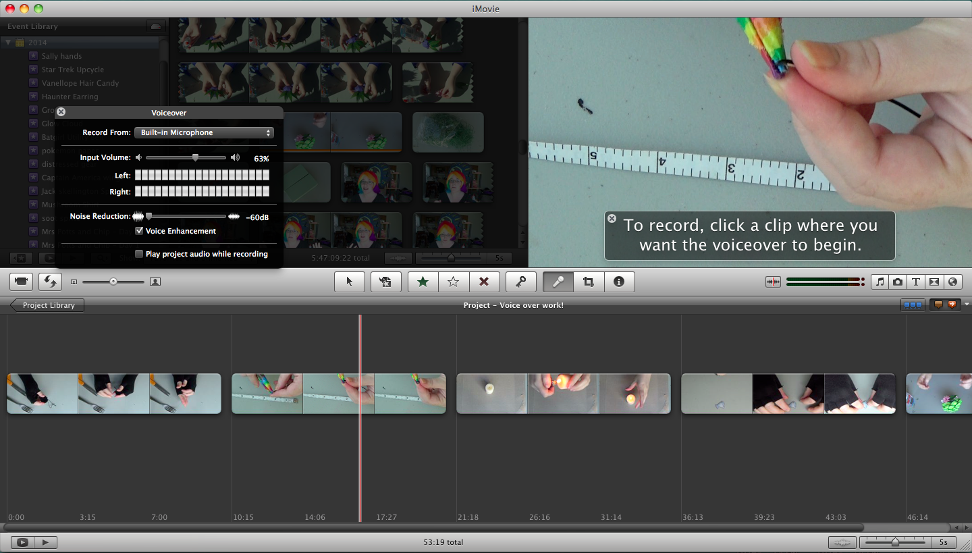
Task: Open the Maps and Backgrounds browser
Action: [952, 282]
